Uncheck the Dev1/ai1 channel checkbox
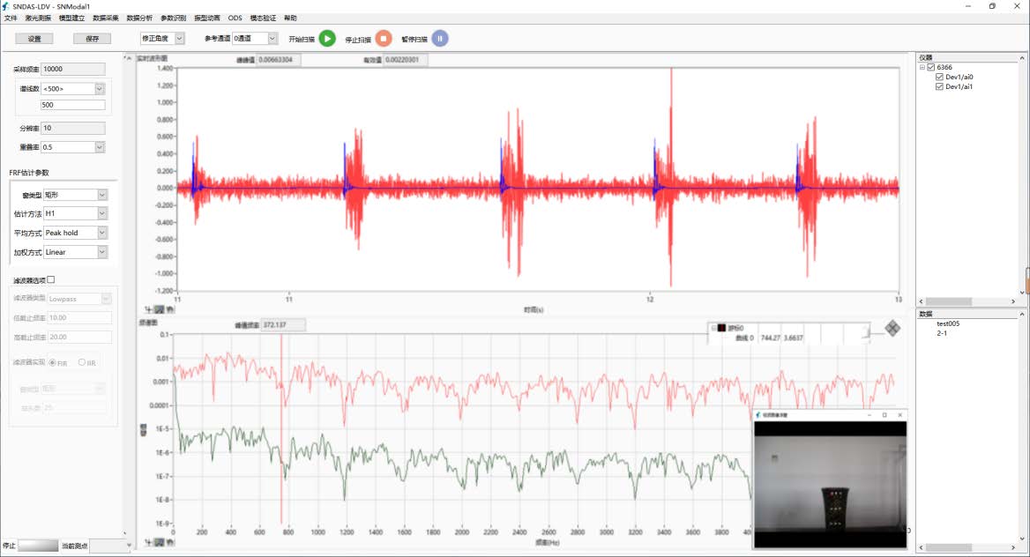The width and height of the screenshot is (1030, 557). click(x=940, y=86)
